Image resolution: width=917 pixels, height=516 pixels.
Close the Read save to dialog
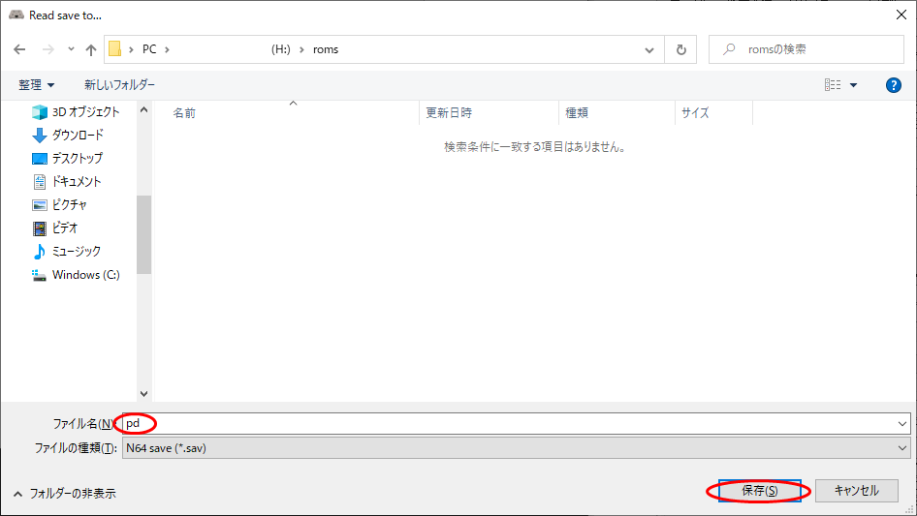901,15
